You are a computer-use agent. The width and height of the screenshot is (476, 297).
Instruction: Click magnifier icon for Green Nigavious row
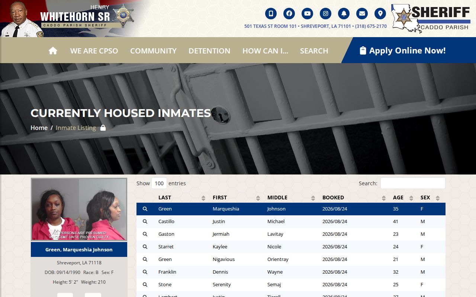pos(145,260)
